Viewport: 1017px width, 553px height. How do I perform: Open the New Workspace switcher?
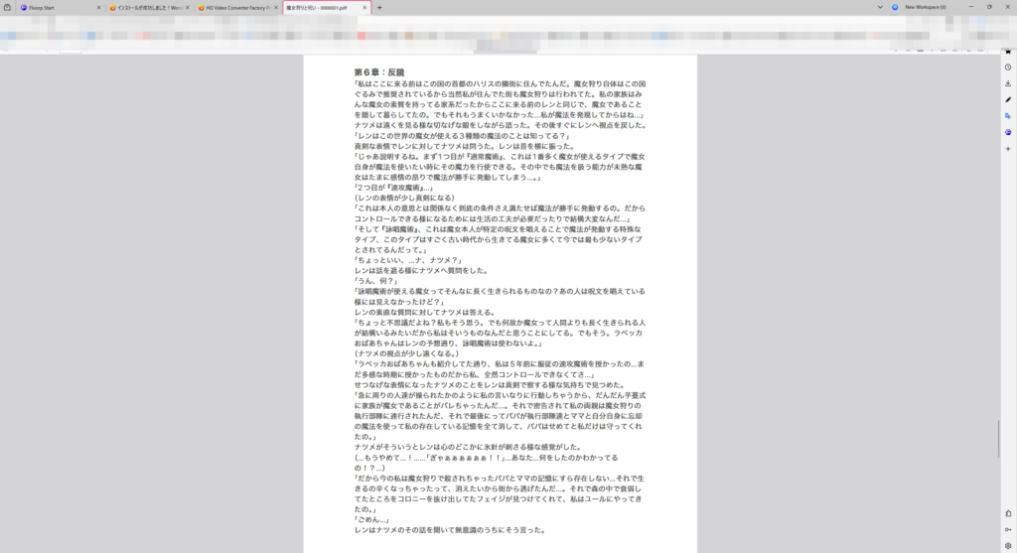coord(919,7)
